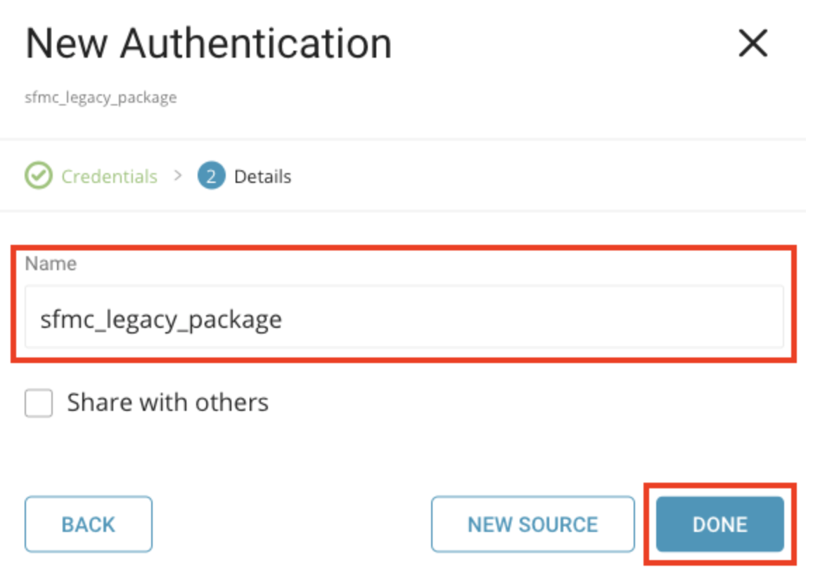Viewport: 813px width, 584px height.
Task: Click the "New Authentication" dialog title
Action: coord(208,44)
